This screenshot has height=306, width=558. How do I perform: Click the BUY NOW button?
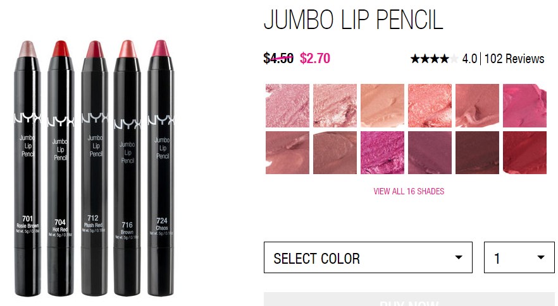[x=409, y=299]
